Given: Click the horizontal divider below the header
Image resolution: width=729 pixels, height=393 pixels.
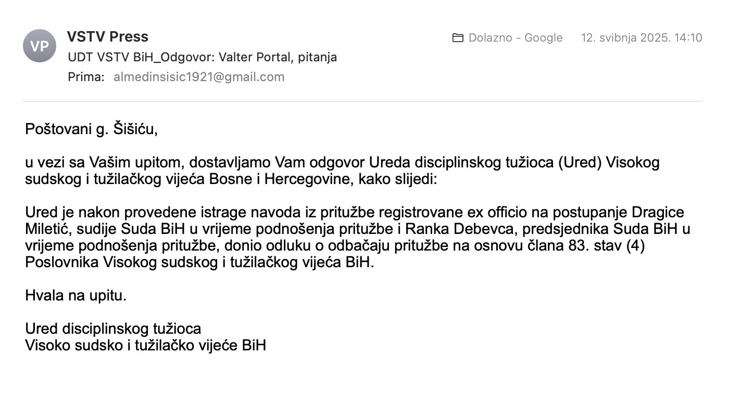Looking at the screenshot, I should pyautogui.click(x=362, y=101).
